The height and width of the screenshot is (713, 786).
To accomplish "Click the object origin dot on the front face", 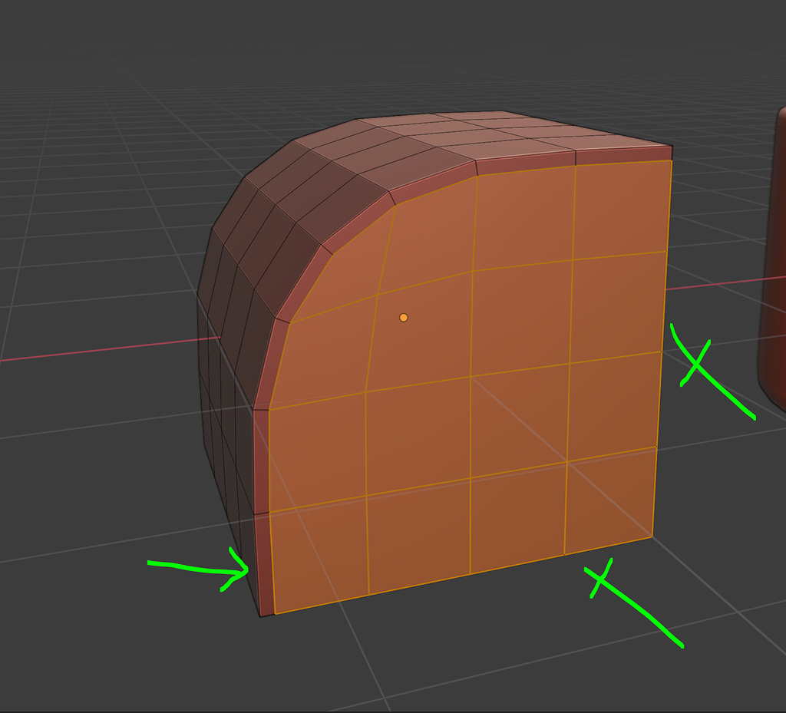I will click(x=402, y=316).
